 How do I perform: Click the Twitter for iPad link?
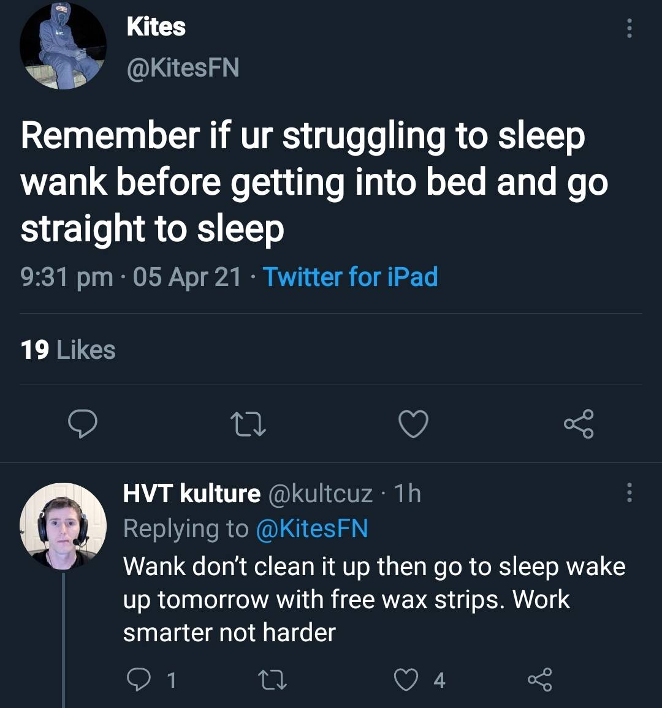pyautogui.click(x=350, y=277)
